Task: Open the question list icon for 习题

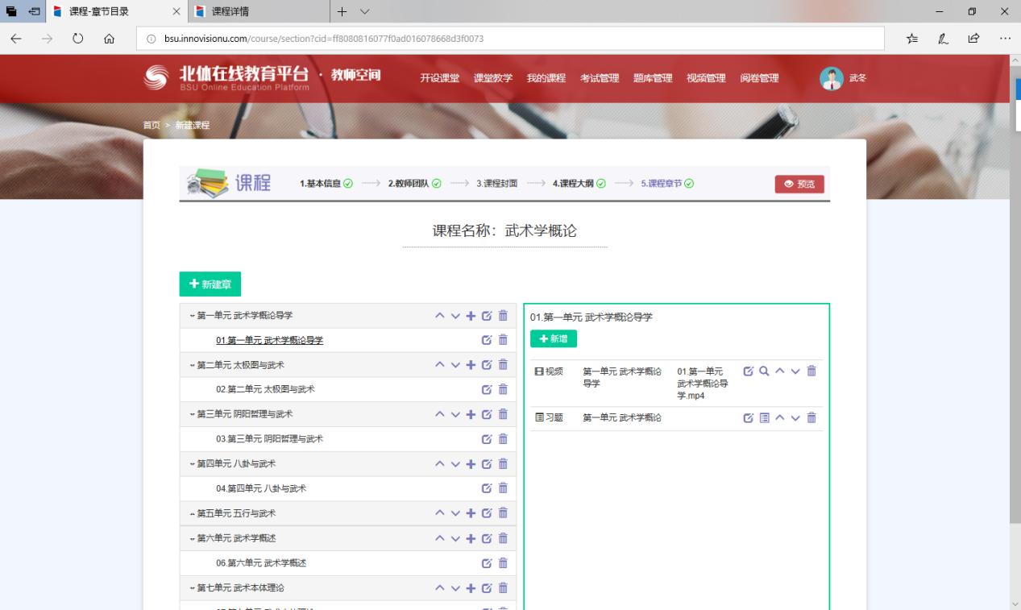Action: 762,417
